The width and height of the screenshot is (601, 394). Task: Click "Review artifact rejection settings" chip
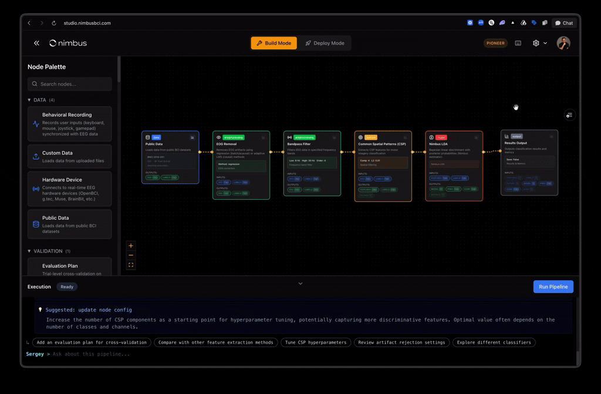coord(401,342)
